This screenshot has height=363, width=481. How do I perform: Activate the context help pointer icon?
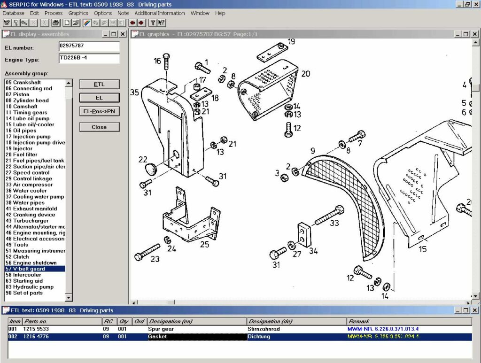pos(161,23)
